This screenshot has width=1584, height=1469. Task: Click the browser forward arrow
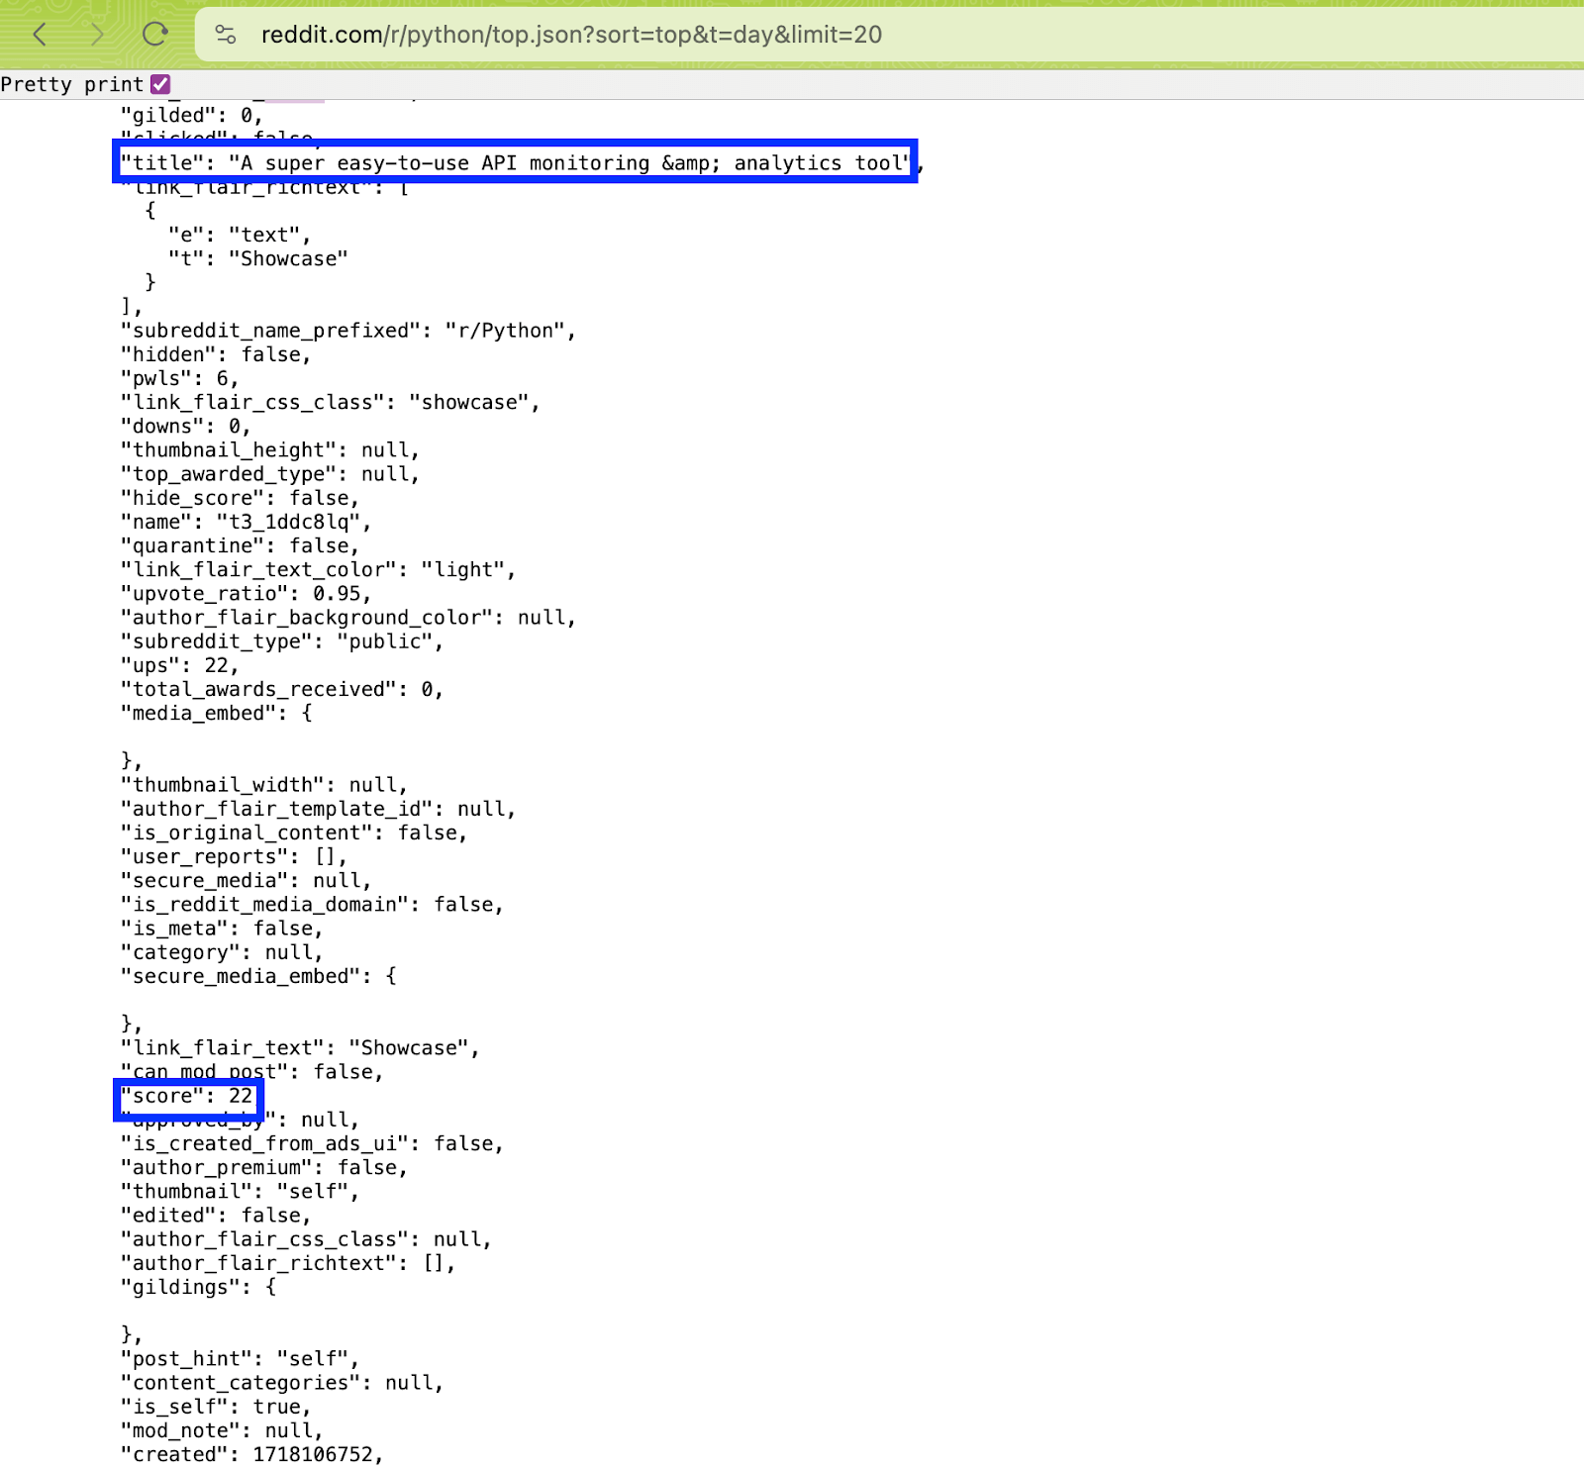click(x=96, y=35)
